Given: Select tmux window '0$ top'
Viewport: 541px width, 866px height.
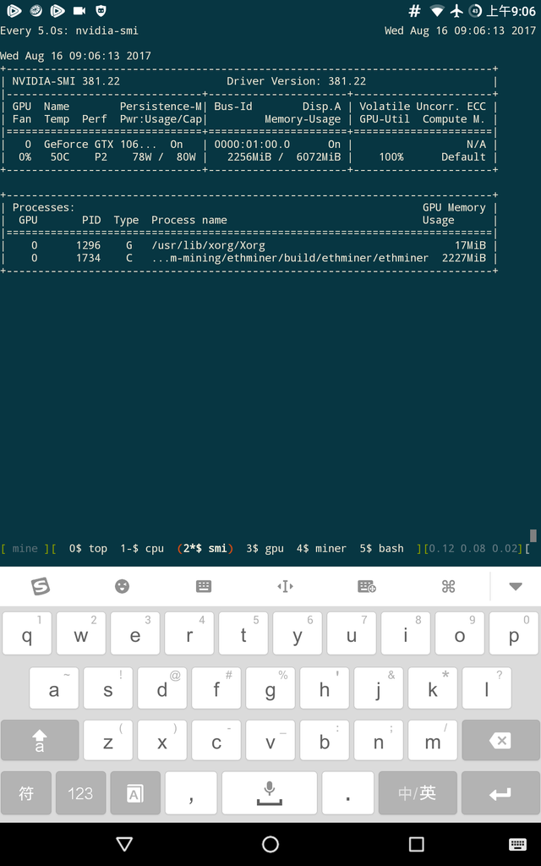Looking at the screenshot, I should [88, 548].
